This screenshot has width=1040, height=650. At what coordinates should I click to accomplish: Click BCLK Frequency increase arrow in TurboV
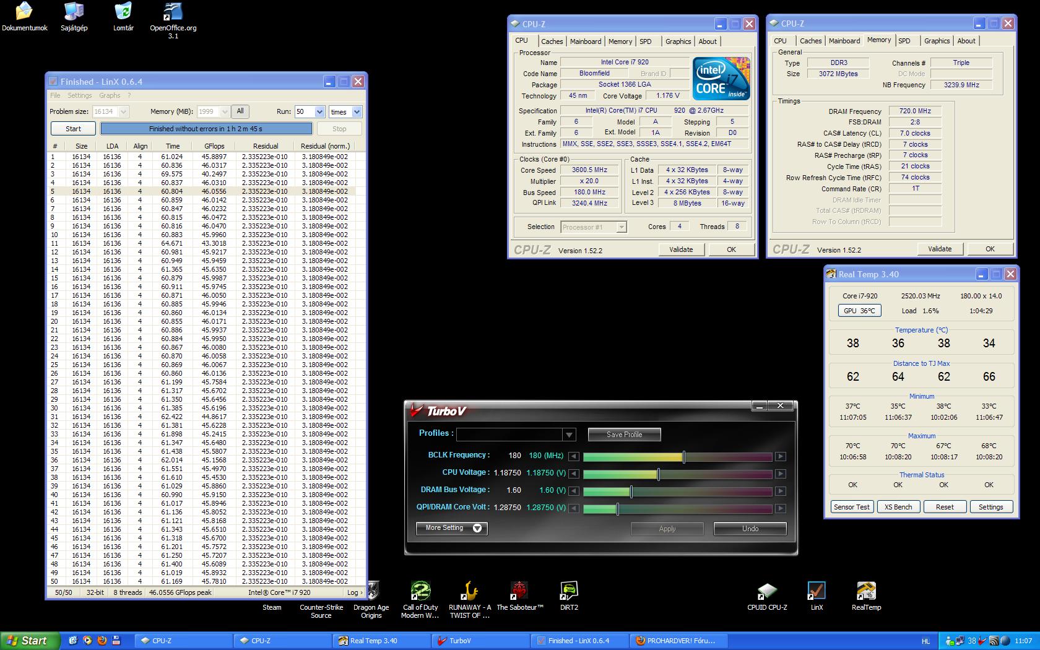pyautogui.click(x=781, y=456)
